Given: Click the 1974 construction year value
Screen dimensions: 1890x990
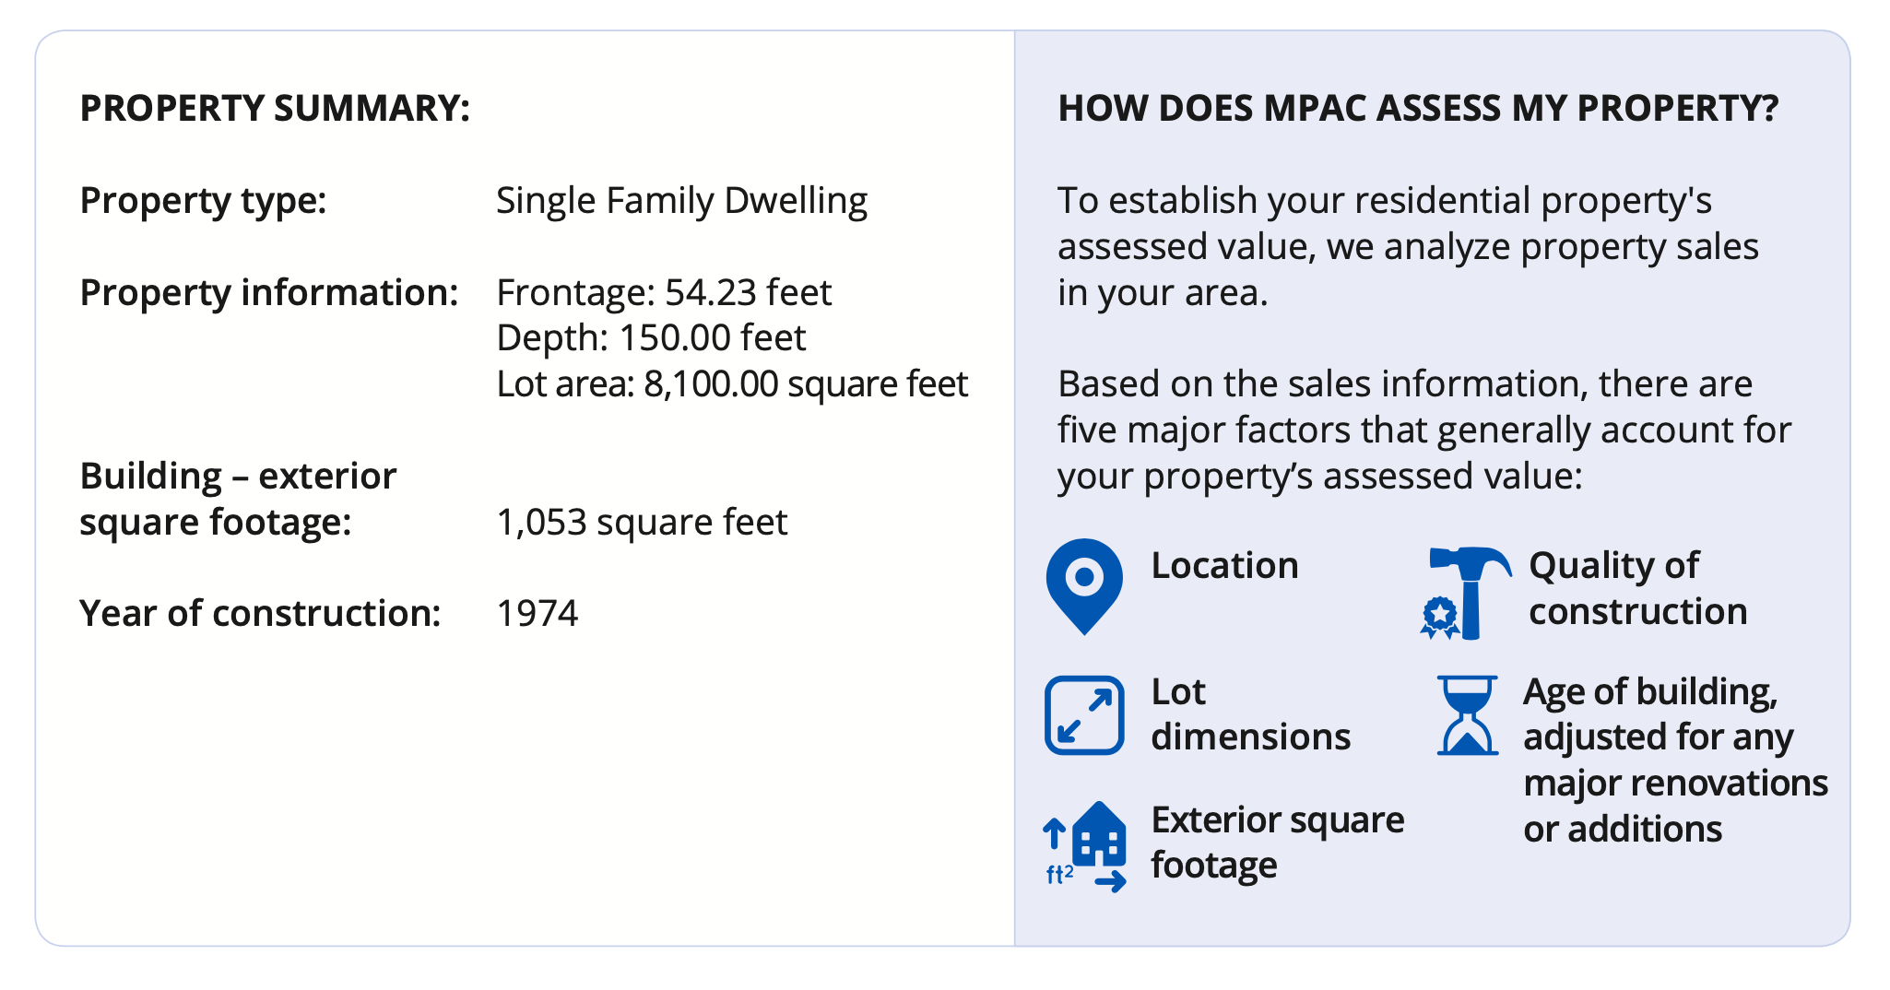Looking at the screenshot, I should point(537,613).
